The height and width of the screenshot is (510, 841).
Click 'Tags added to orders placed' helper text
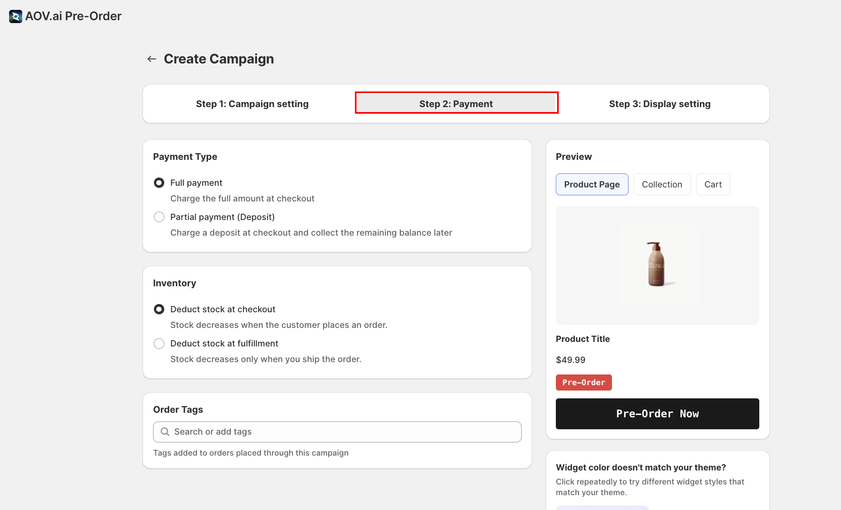click(x=251, y=453)
